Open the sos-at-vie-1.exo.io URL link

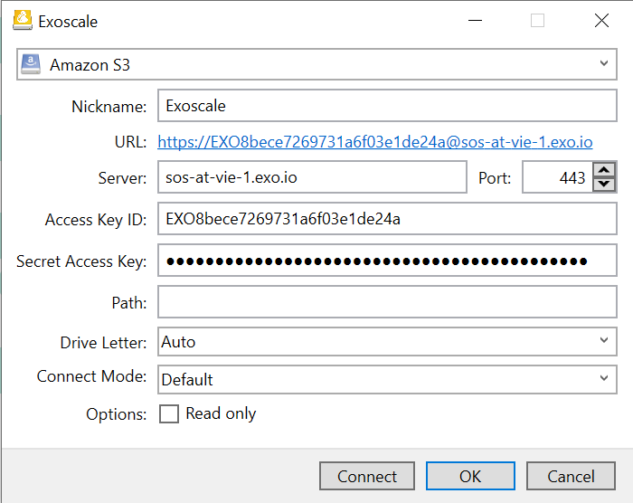(x=375, y=142)
